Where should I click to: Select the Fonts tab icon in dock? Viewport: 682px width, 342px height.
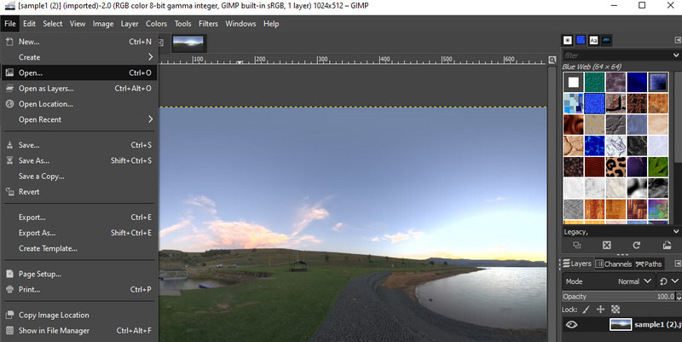[593, 39]
